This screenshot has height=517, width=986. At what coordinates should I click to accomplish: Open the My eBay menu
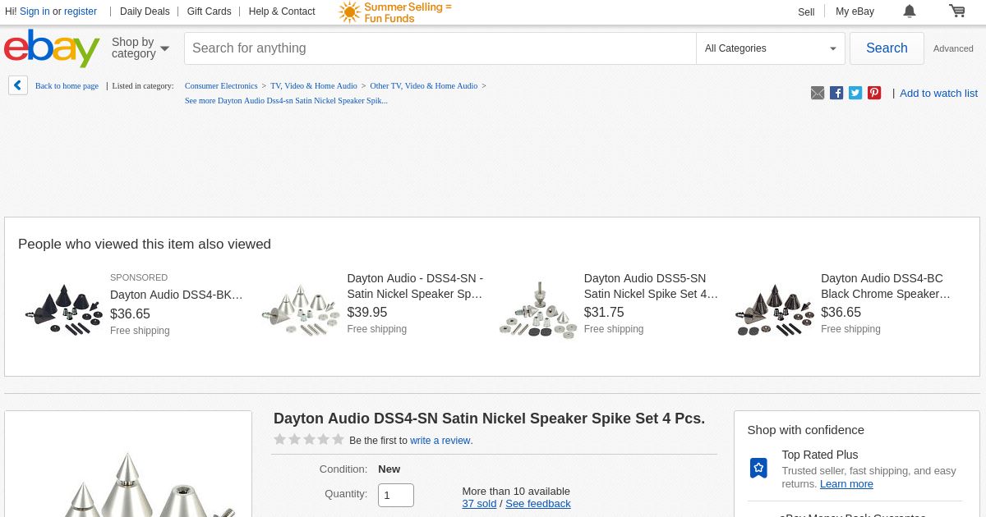(x=855, y=11)
